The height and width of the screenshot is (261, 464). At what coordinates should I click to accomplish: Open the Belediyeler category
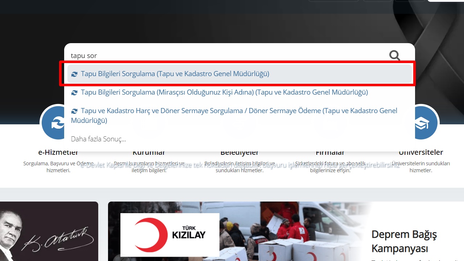pyautogui.click(x=239, y=153)
